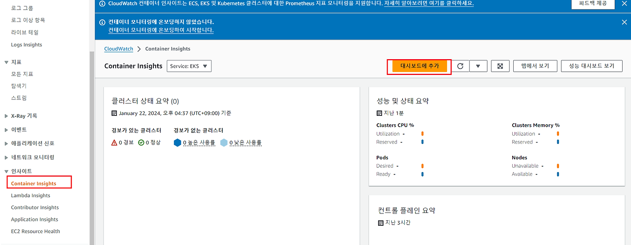Click the info icon in the Prometheus banner
The height and width of the screenshot is (245, 631).
pyautogui.click(x=102, y=3)
